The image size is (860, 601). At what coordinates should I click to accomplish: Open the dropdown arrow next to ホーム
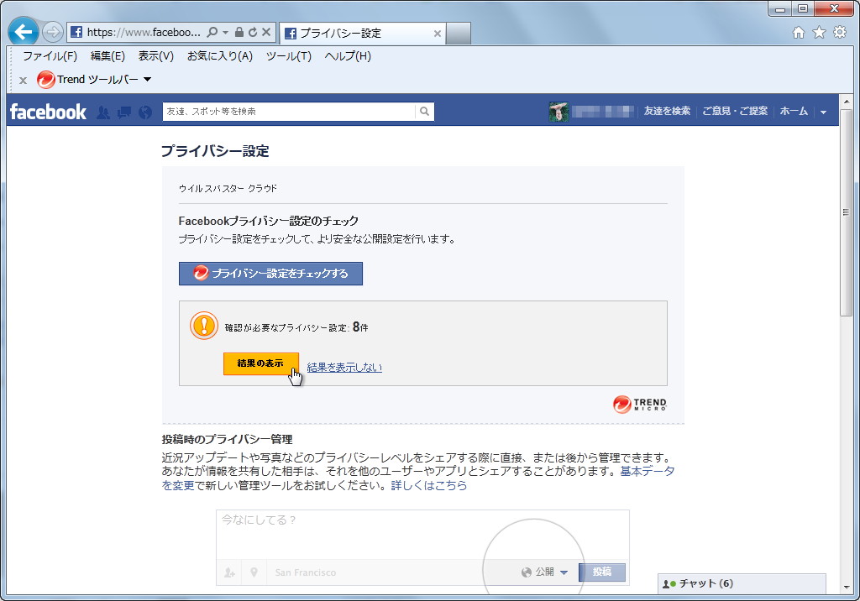823,111
